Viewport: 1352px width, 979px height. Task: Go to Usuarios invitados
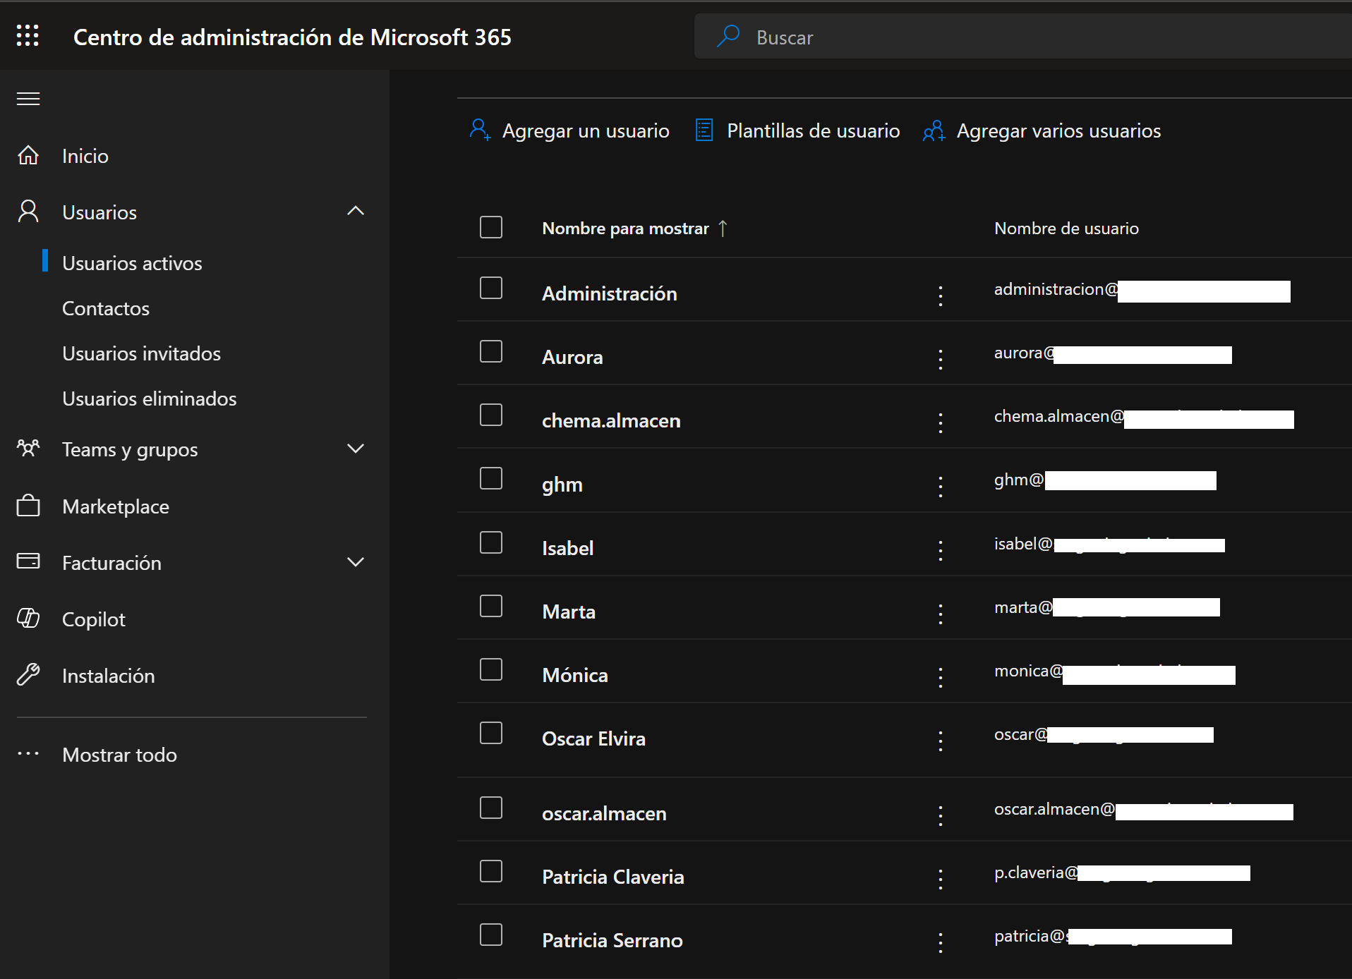141,353
